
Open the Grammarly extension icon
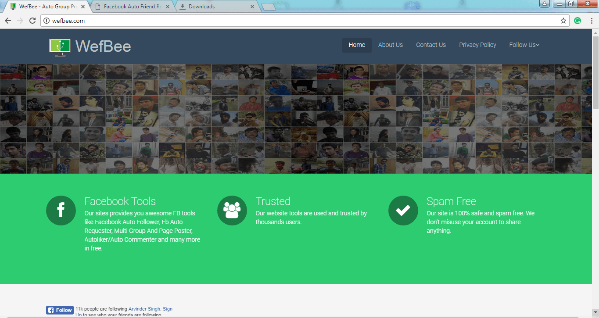(577, 21)
